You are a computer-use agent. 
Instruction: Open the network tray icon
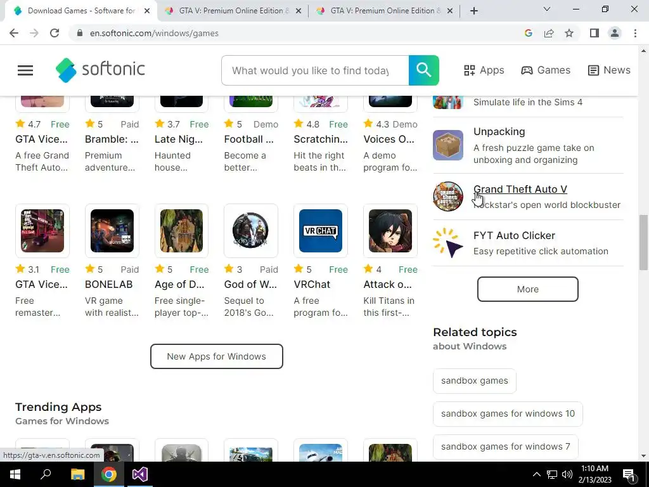[x=552, y=474]
